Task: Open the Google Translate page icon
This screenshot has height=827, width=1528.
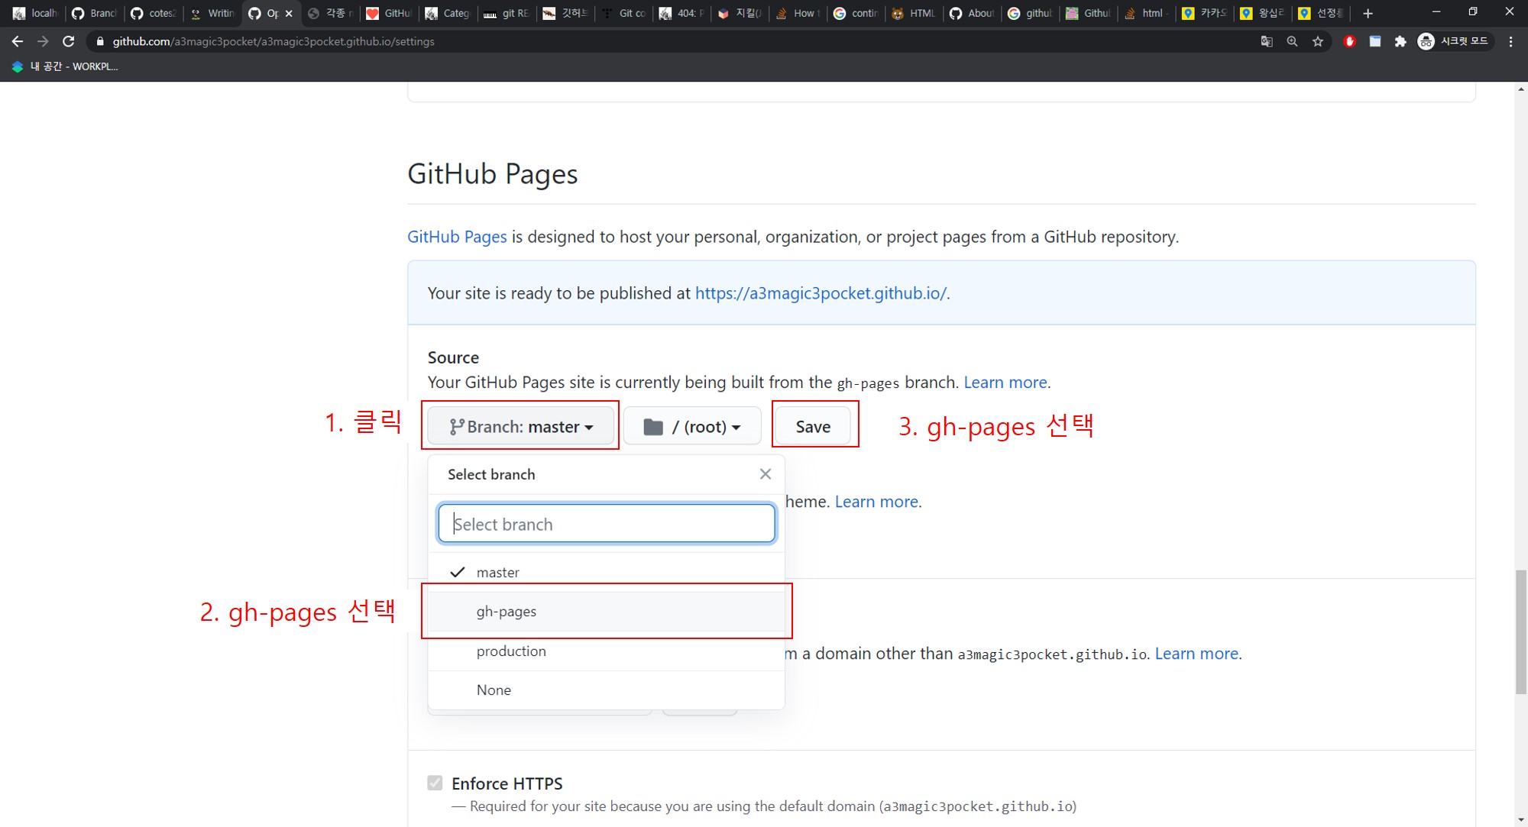Action: click(x=1267, y=41)
